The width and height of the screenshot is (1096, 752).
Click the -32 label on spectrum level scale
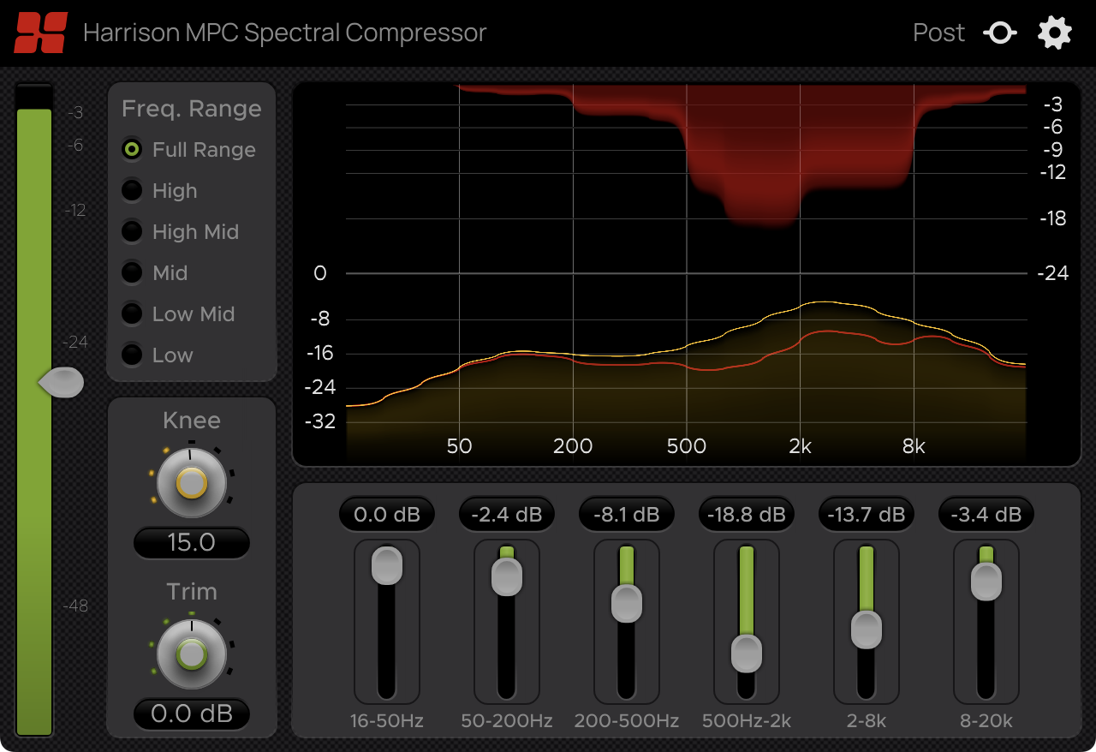click(320, 421)
